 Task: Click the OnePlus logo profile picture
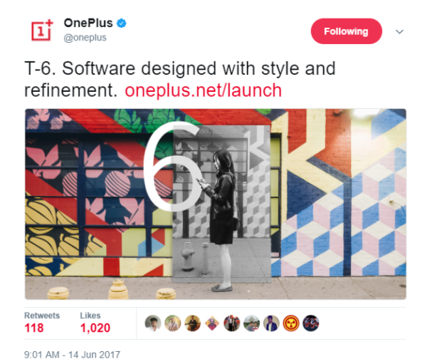coord(42,30)
